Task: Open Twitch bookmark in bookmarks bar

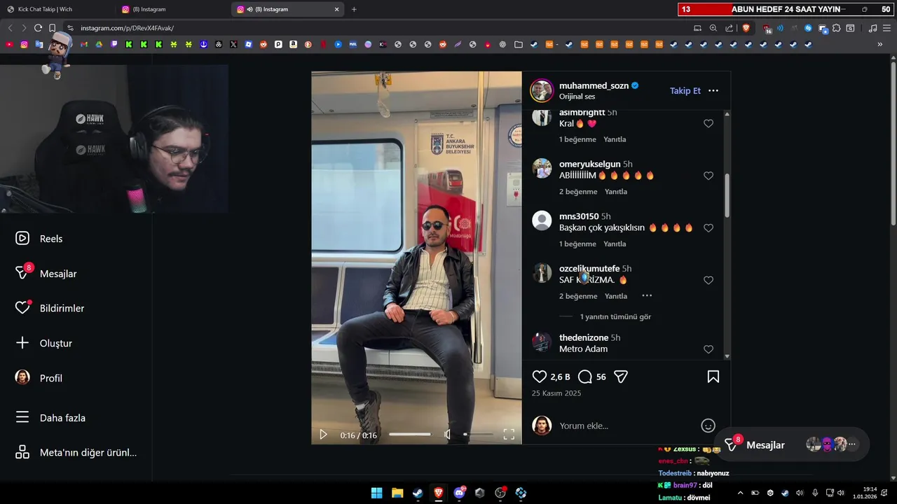Action: [114, 44]
